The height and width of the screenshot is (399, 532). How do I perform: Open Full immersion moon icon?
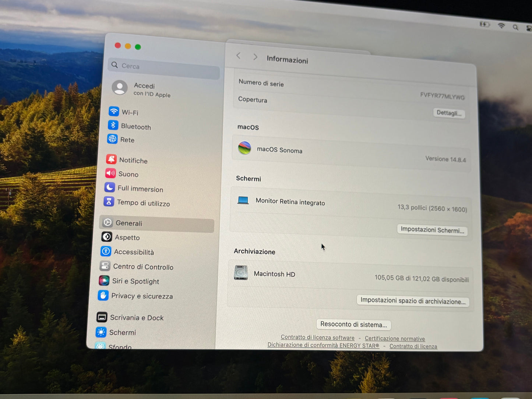tap(110, 187)
